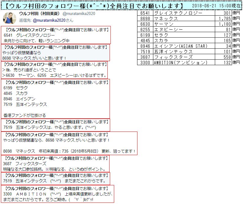Click the ウルフ村田 profile avatar photo
This screenshot has height=204, width=243.
tap(9, 18)
